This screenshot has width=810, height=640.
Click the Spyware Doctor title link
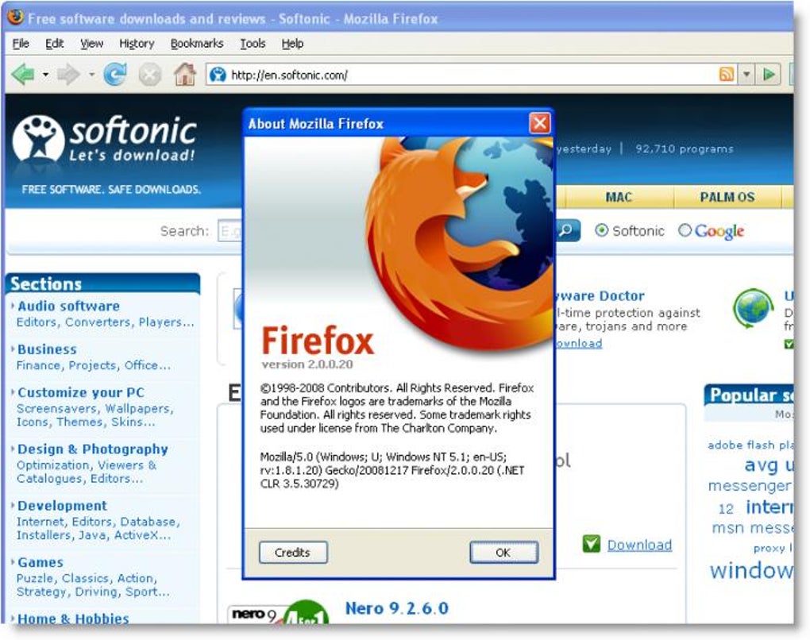(600, 296)
